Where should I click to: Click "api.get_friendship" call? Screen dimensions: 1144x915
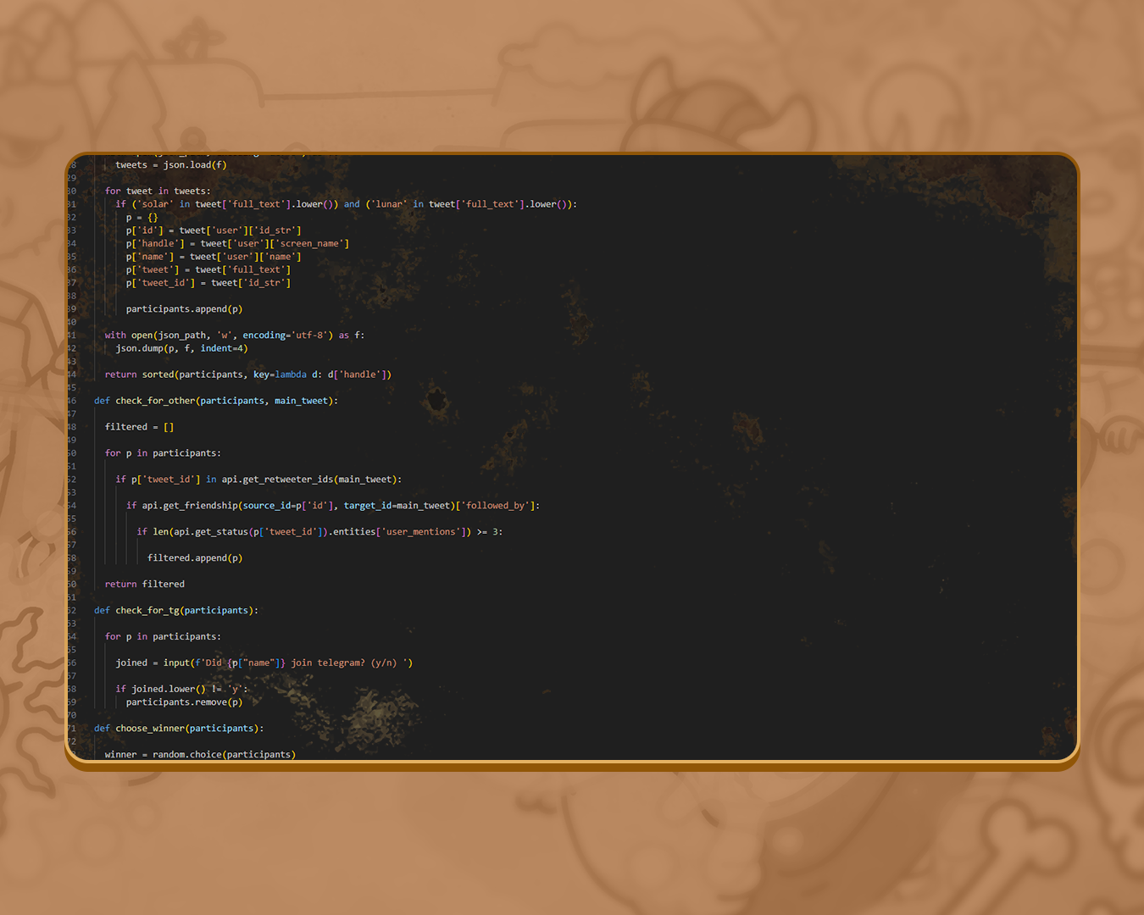coord(190,506)
